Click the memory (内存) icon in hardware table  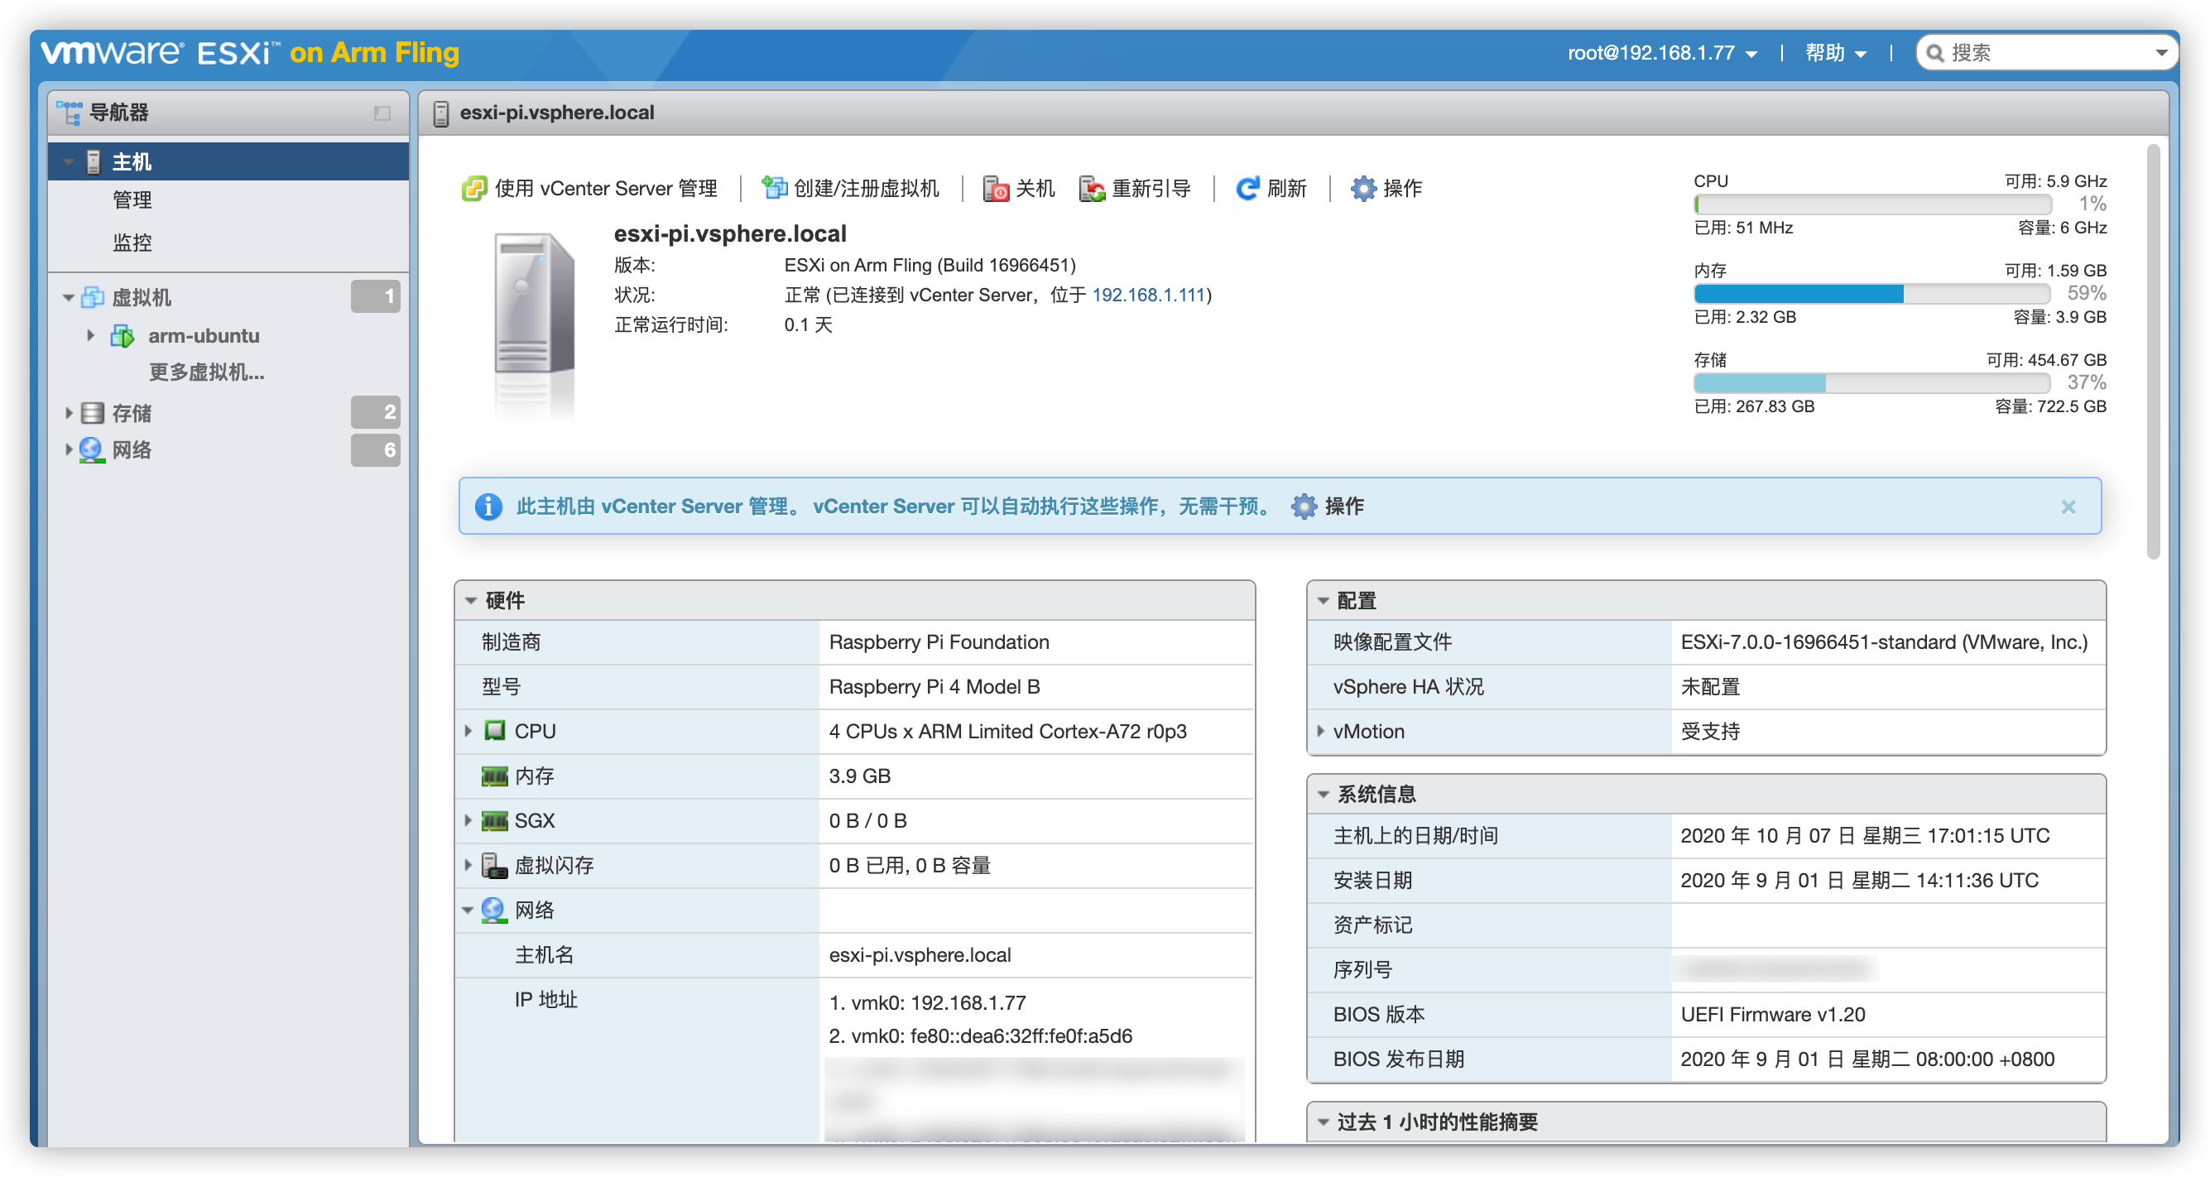[x=494, y=776]
